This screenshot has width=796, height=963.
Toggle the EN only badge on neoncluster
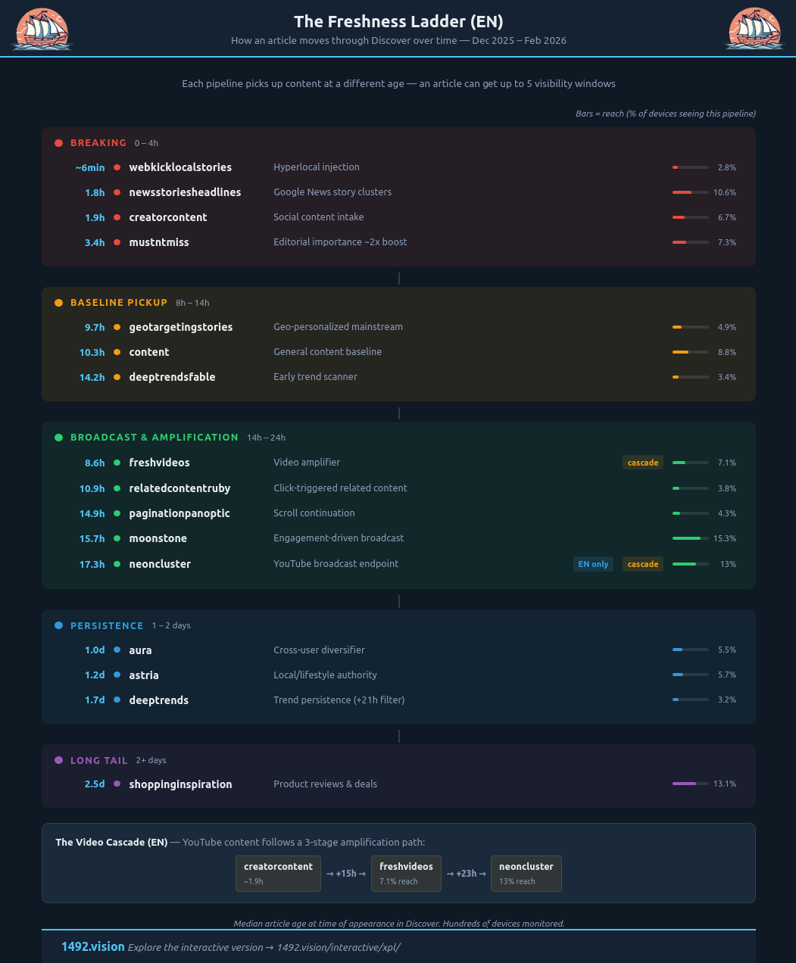593,564
